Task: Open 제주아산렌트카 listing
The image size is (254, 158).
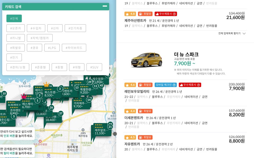Action: point(135,21)
